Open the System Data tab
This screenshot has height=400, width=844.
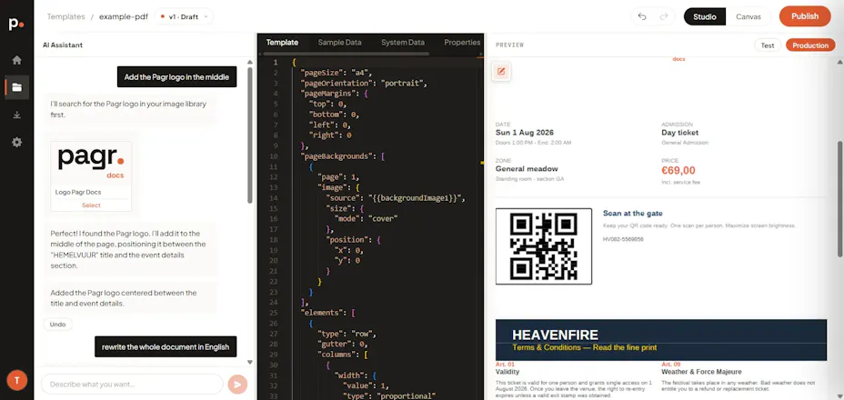click(x=403, y=43)
